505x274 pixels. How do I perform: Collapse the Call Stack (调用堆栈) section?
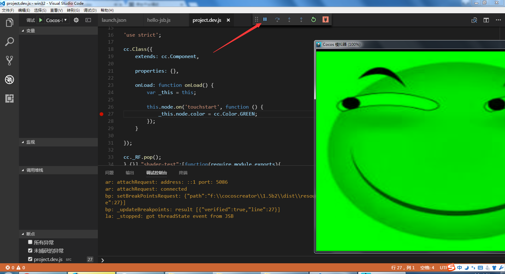coord(58,170)
